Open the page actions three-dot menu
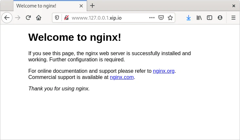Image resolution: width=240 pixels, height=140 pixels. pyautogui.click(x=152, y=18)
